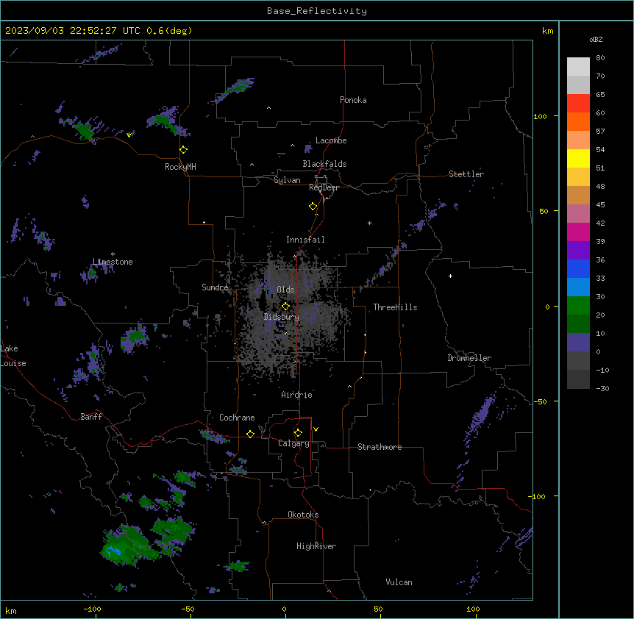This screenshot has width=634, height=619.
Task: Click the white caret marker left of Lacombe
Action: (292, 145)
